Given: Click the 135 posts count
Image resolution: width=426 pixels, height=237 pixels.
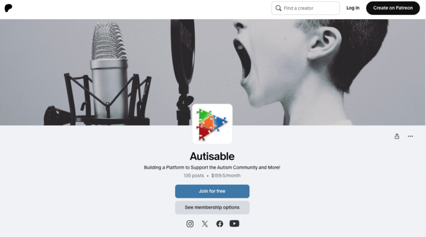Looking at the screenshot, I should pyautogui.click(x=194, y=176).
